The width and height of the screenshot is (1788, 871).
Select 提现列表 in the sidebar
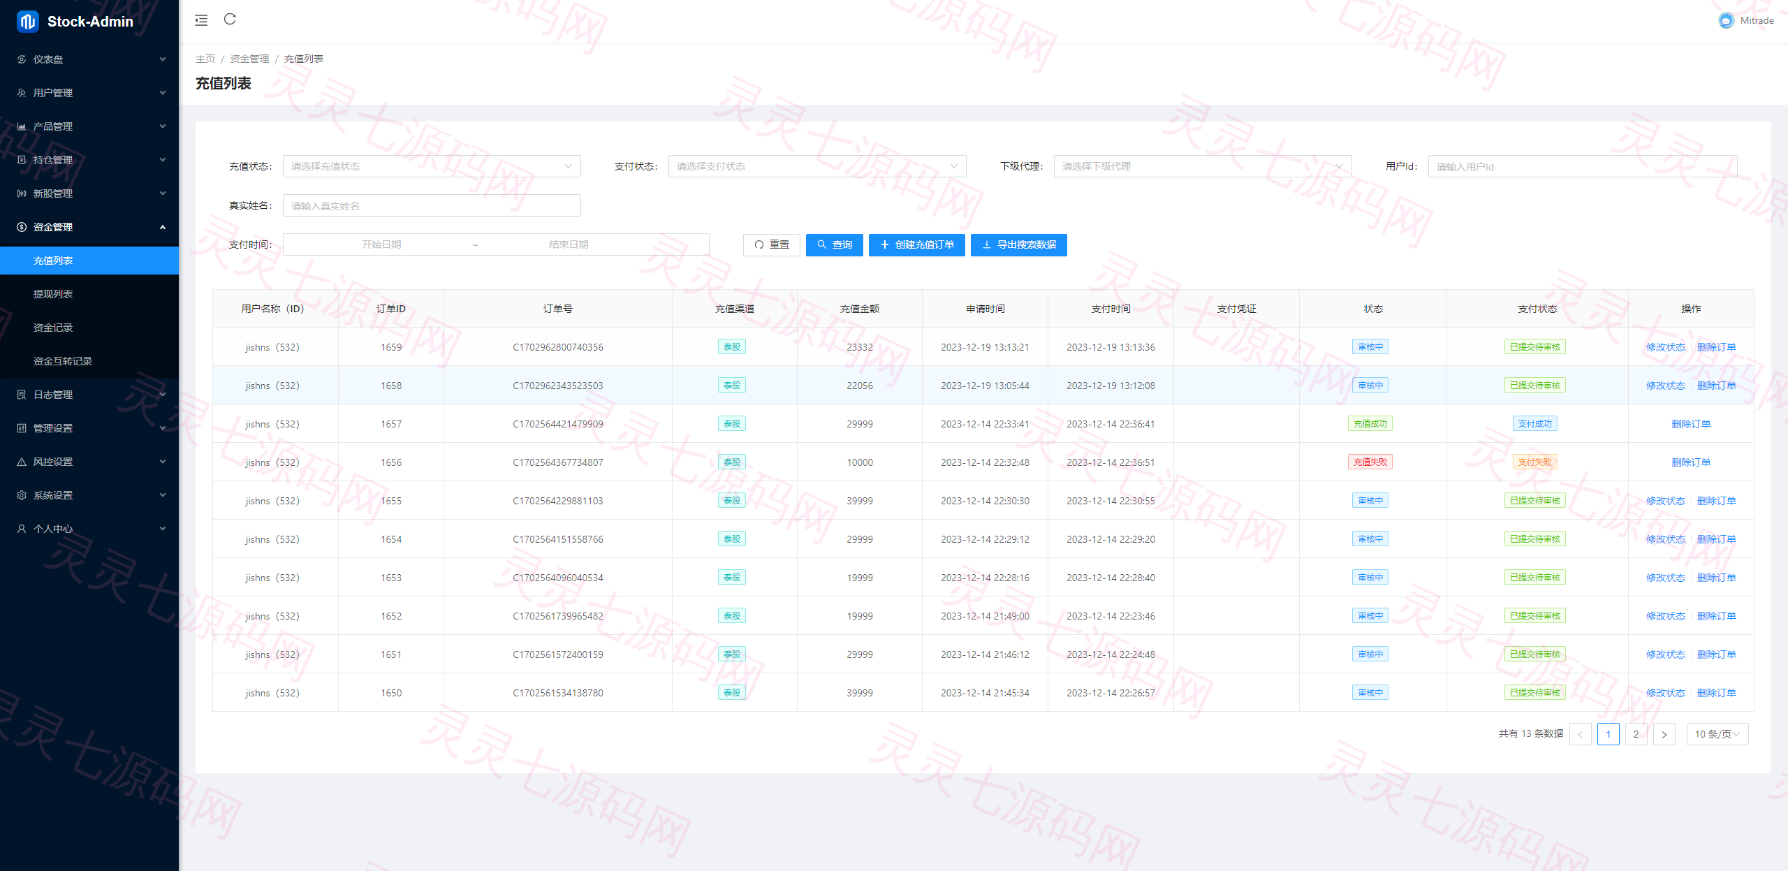89,294
